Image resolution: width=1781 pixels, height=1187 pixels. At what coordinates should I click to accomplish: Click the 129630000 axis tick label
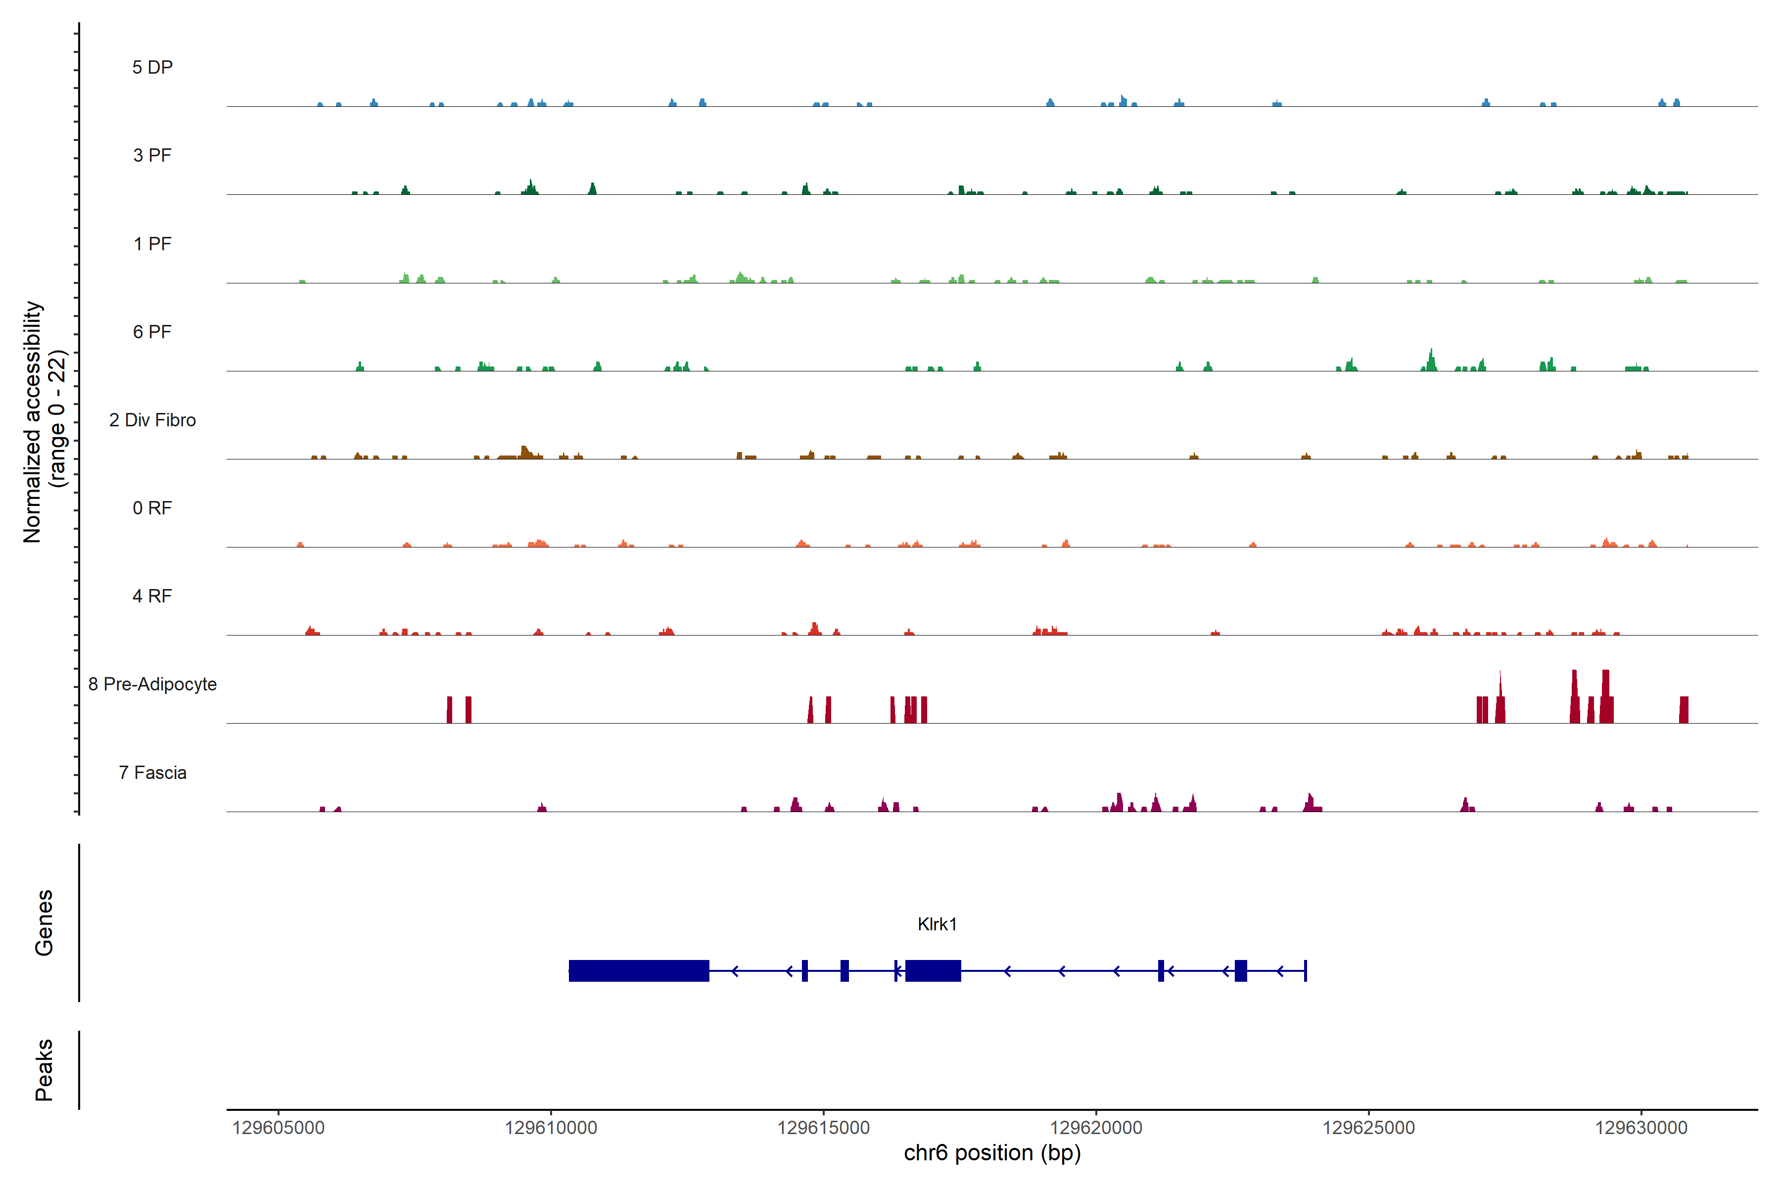pos(1641,1128)
